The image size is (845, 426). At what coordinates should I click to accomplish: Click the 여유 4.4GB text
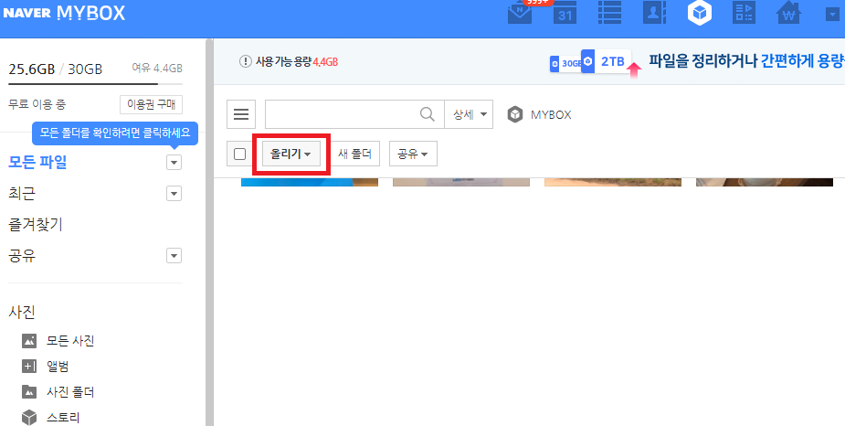[157, 69]
